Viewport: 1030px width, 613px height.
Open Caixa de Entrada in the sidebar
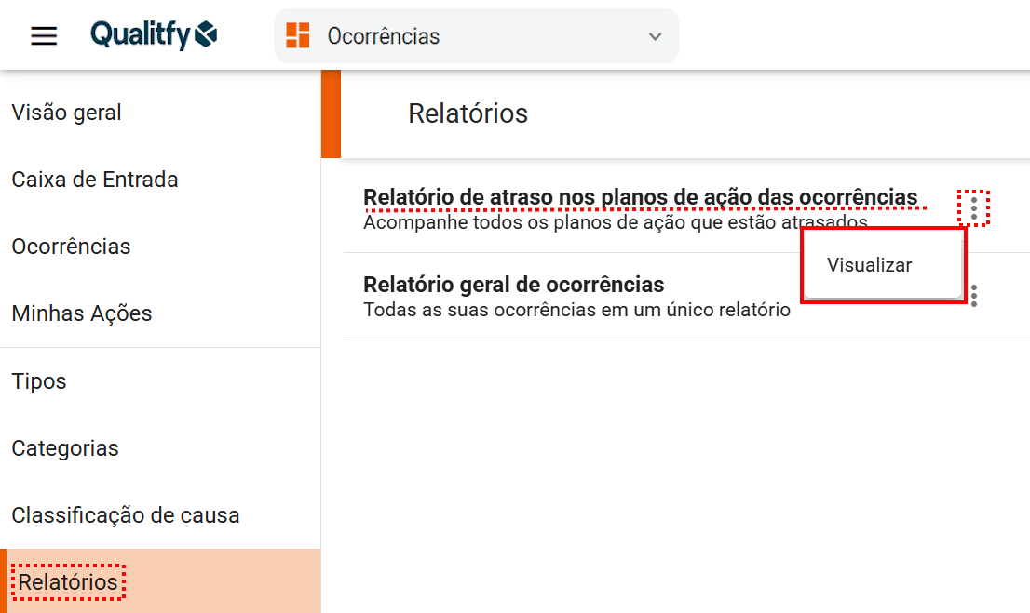[95, 180]
